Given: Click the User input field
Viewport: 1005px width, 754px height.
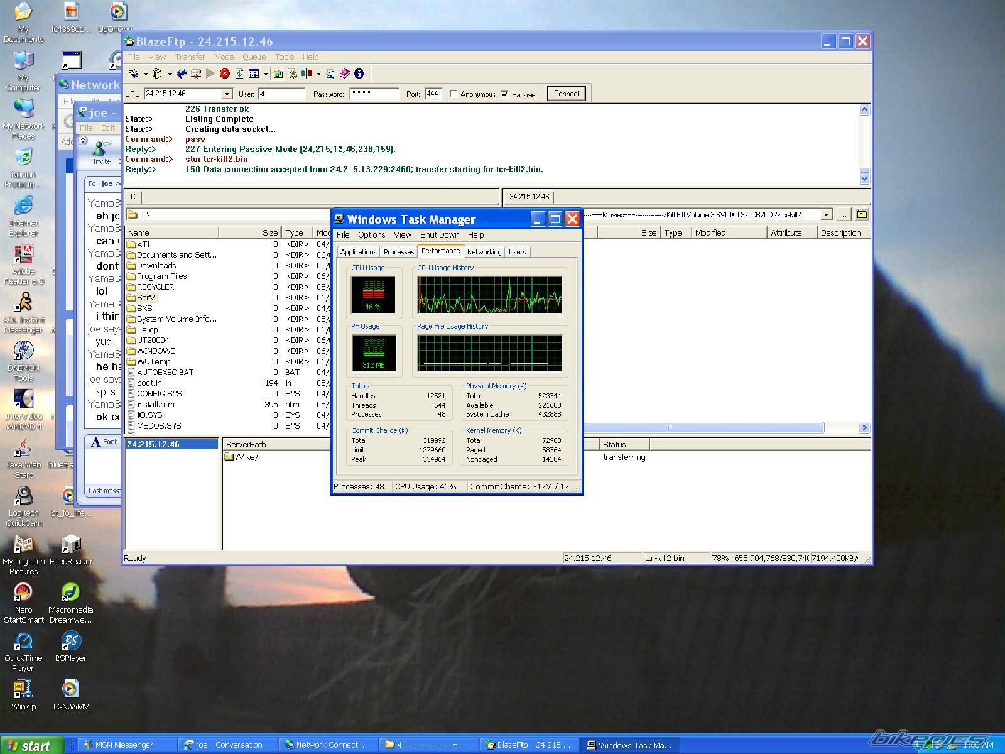Looking at the screenshot, I should (281, 94).
